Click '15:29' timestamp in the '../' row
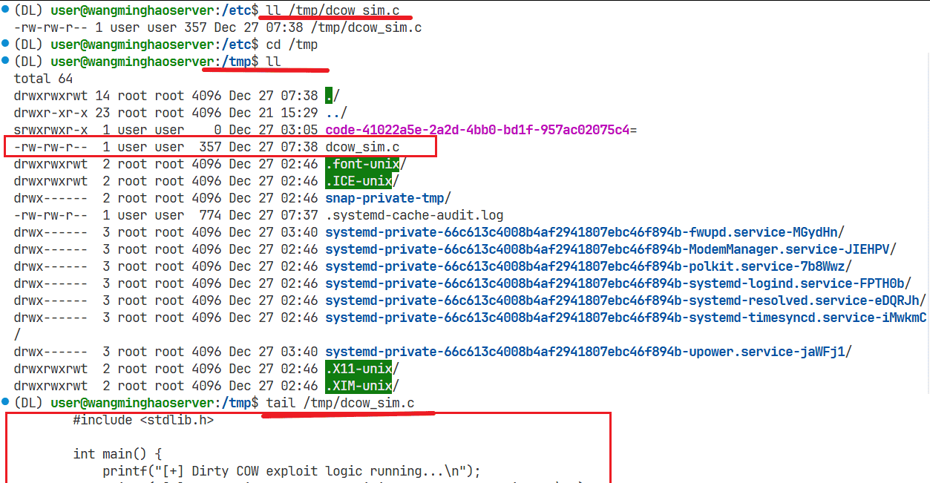This screenshot has width=930, height=483. pos(299,113)
